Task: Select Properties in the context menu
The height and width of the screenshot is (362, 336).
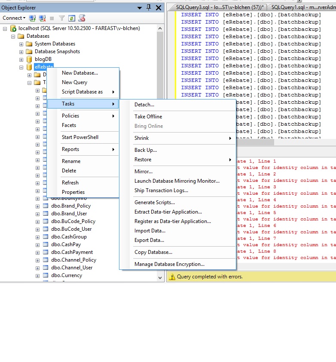Action: [x=73, y=192]
